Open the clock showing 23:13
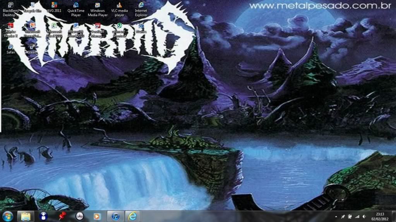The height and width of the screenshot is (222, 396). tap(380, 217)
